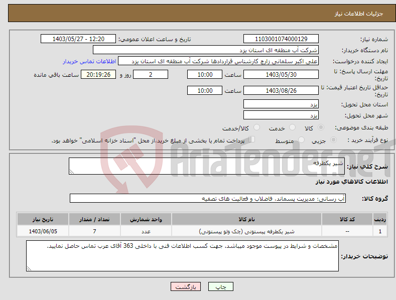
Task: Click the price validity time 10:00 field
Action: coord(205,90)
